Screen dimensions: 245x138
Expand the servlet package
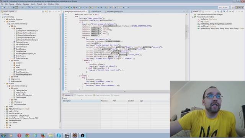coord(10,77)
